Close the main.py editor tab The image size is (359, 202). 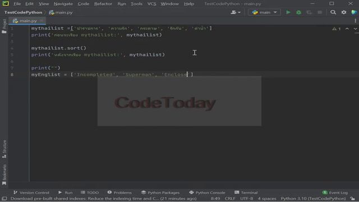pos(42,21)
